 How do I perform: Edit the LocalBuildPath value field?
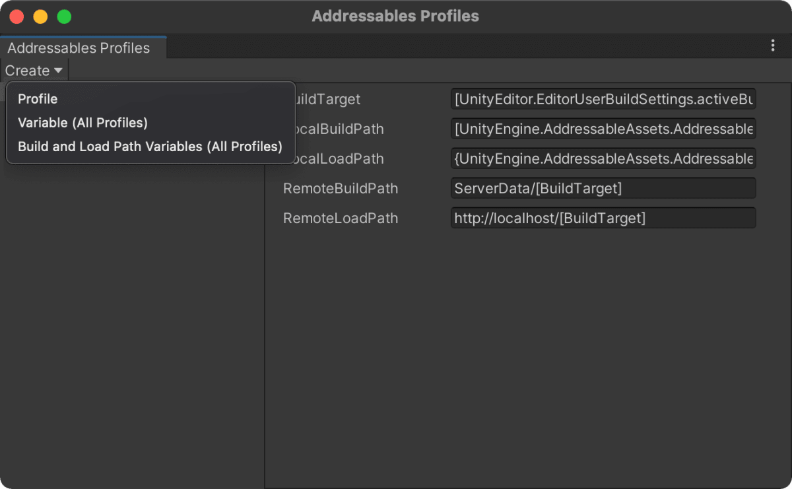(x=603, y=129)
